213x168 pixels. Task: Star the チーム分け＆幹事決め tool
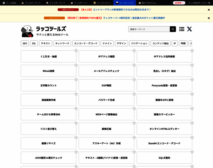tap(76, 109)
